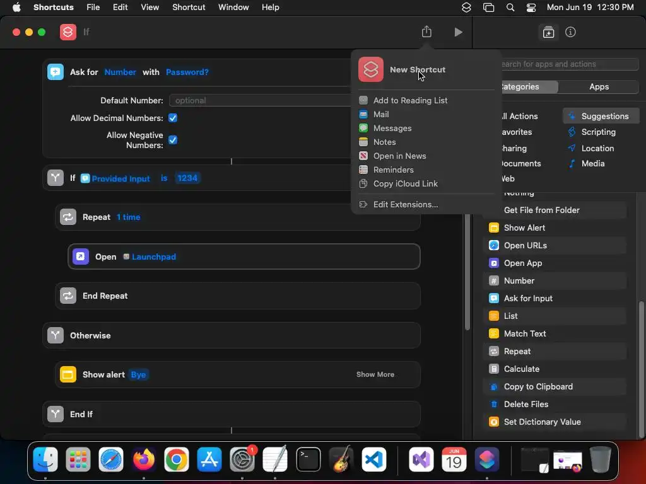Edit the Bye alert message token
The width and height of the screenshot is (646, 484).
tap(138, 374)
